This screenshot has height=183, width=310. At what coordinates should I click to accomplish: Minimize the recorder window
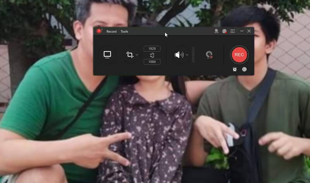tap(241, 31)
